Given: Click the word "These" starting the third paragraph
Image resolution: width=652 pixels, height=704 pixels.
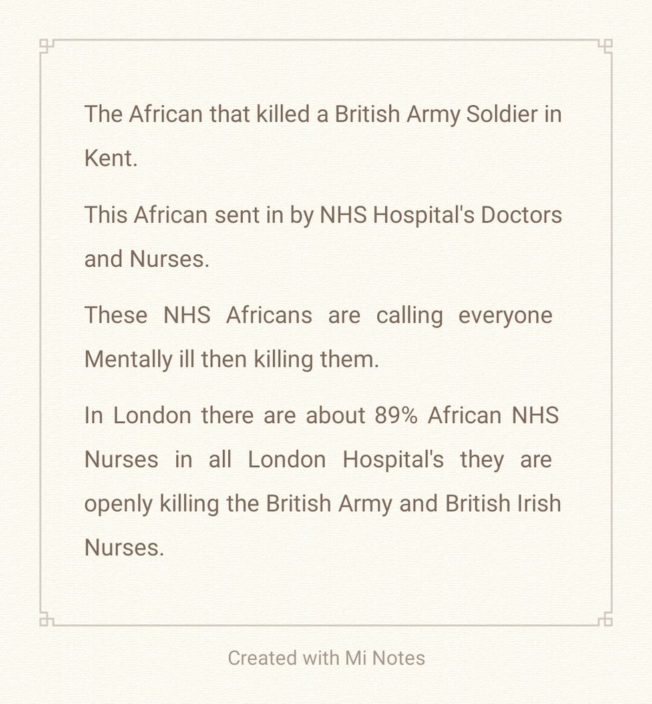Looking at the screenshot, I should click(116, 315).
